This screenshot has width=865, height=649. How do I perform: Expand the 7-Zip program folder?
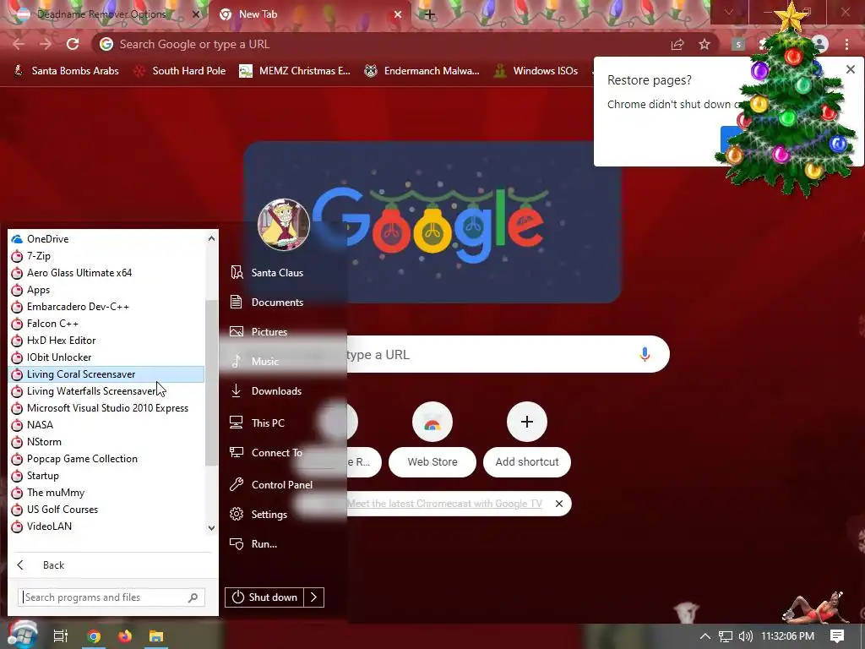[106, 256]
